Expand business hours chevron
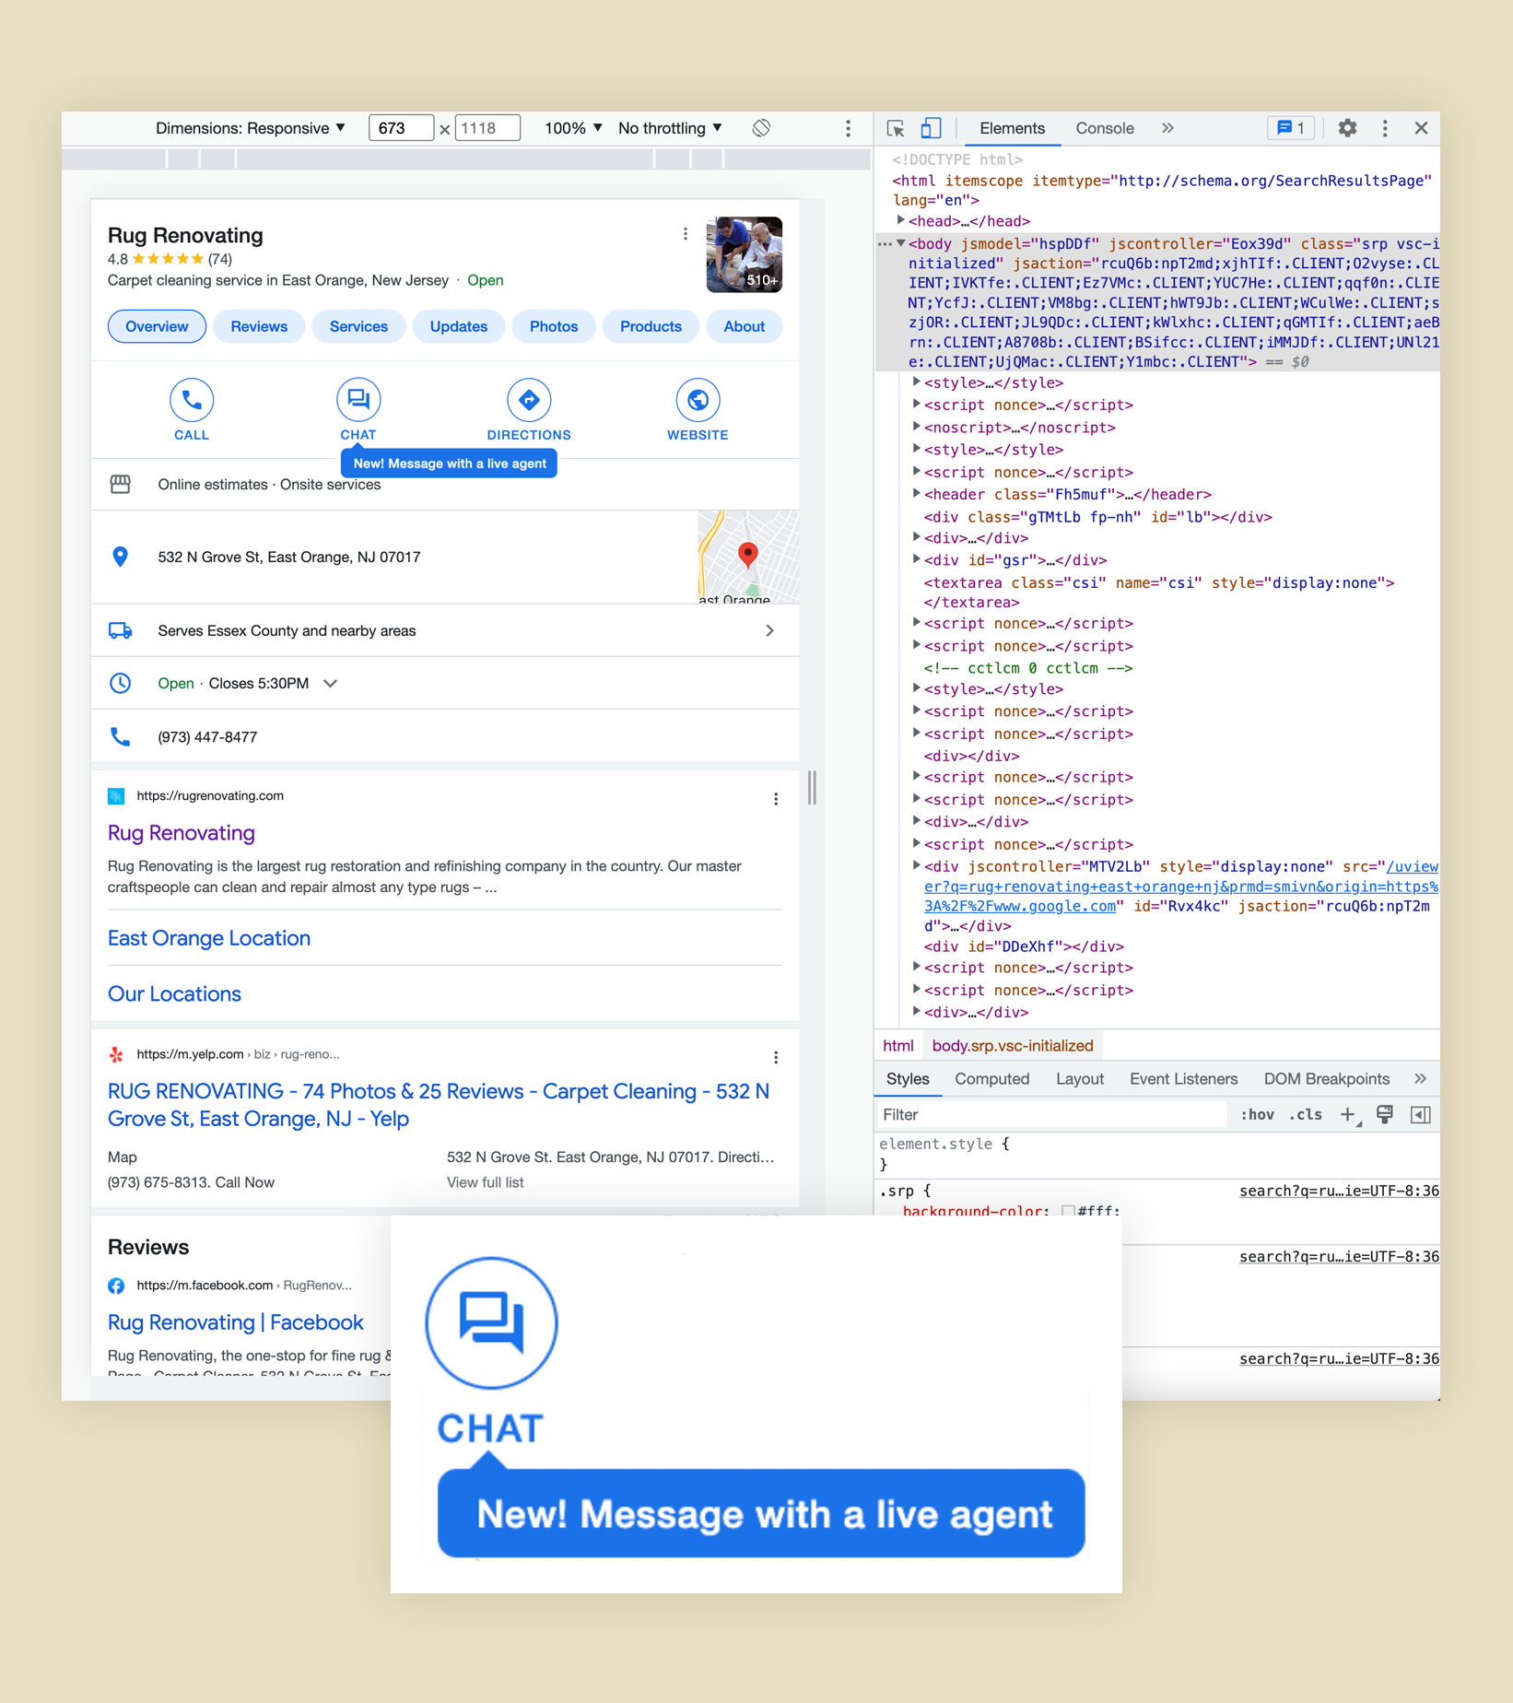This screenshot has height=1703, width=1513. 330,683
